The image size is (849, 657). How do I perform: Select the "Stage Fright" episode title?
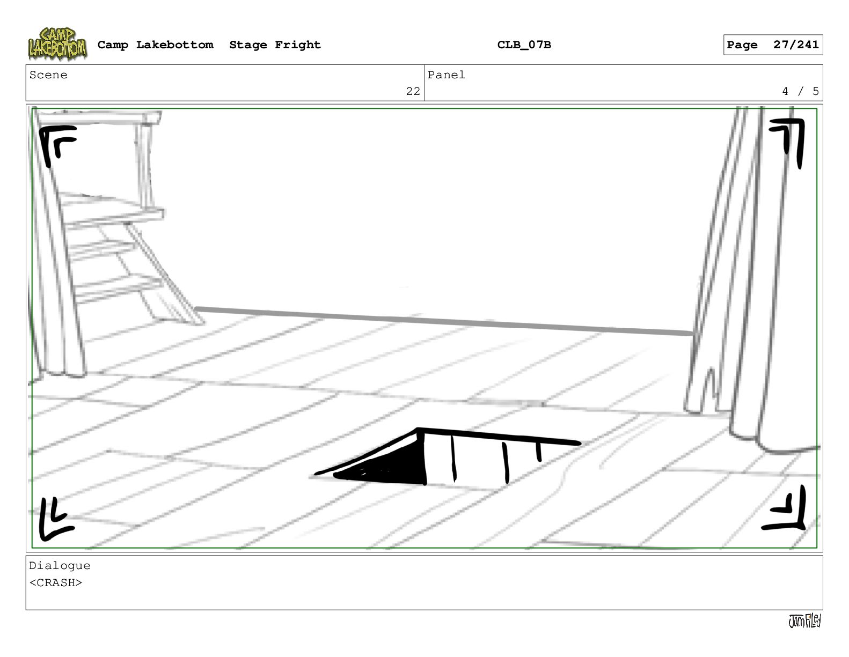point(275,45)
